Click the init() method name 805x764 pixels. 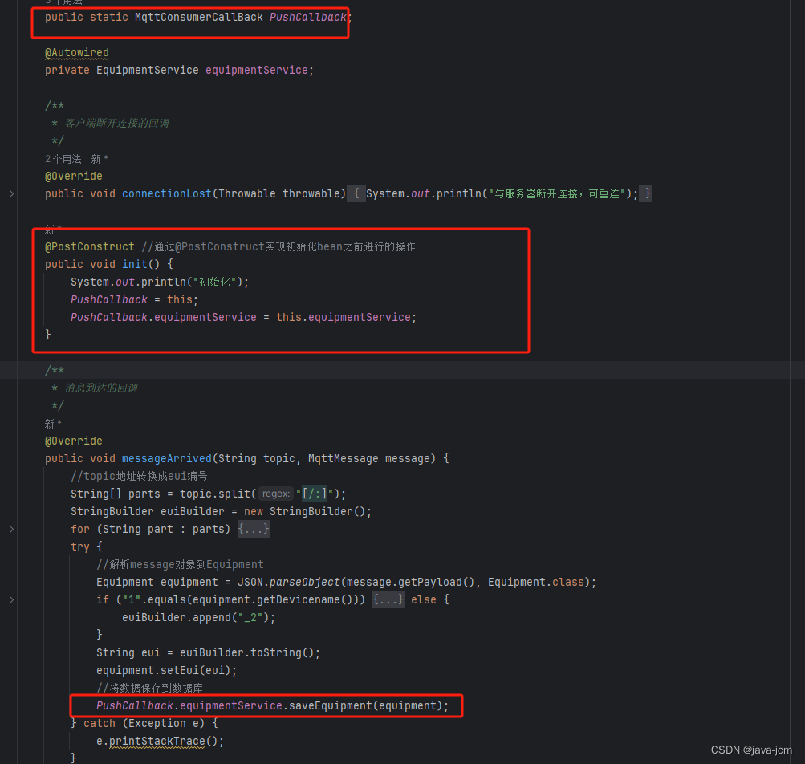[133, 263]
